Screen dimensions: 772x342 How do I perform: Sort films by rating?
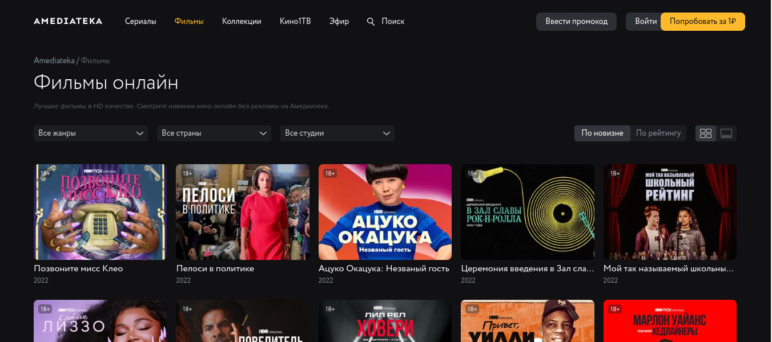pyautogui.click(x=658, y=133)
